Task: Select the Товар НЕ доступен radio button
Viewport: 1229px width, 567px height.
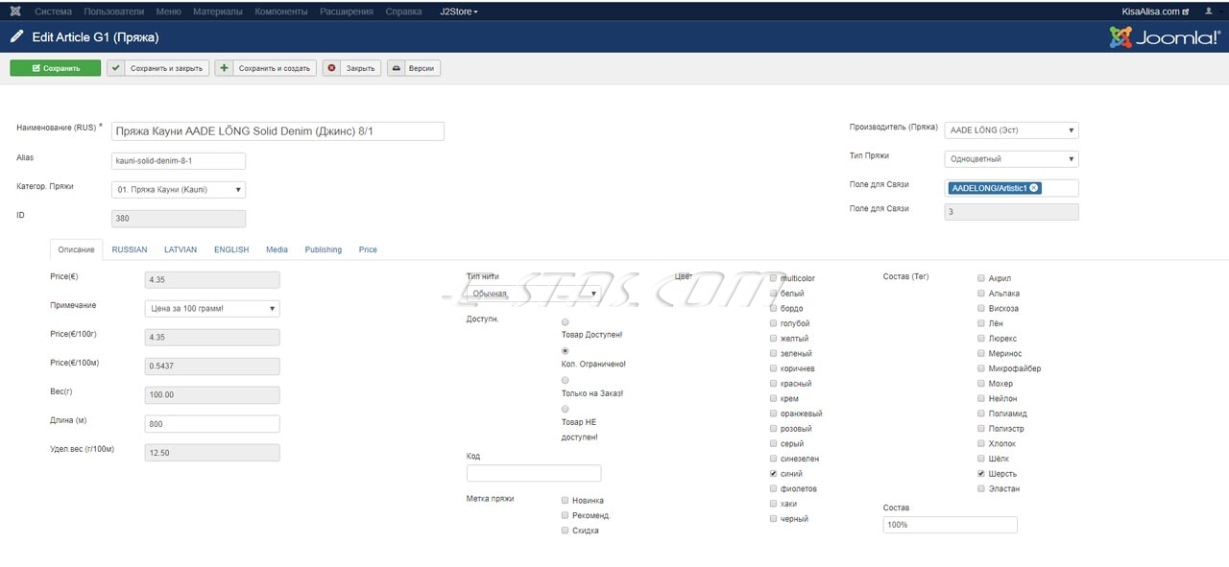Action: (566, 410)
